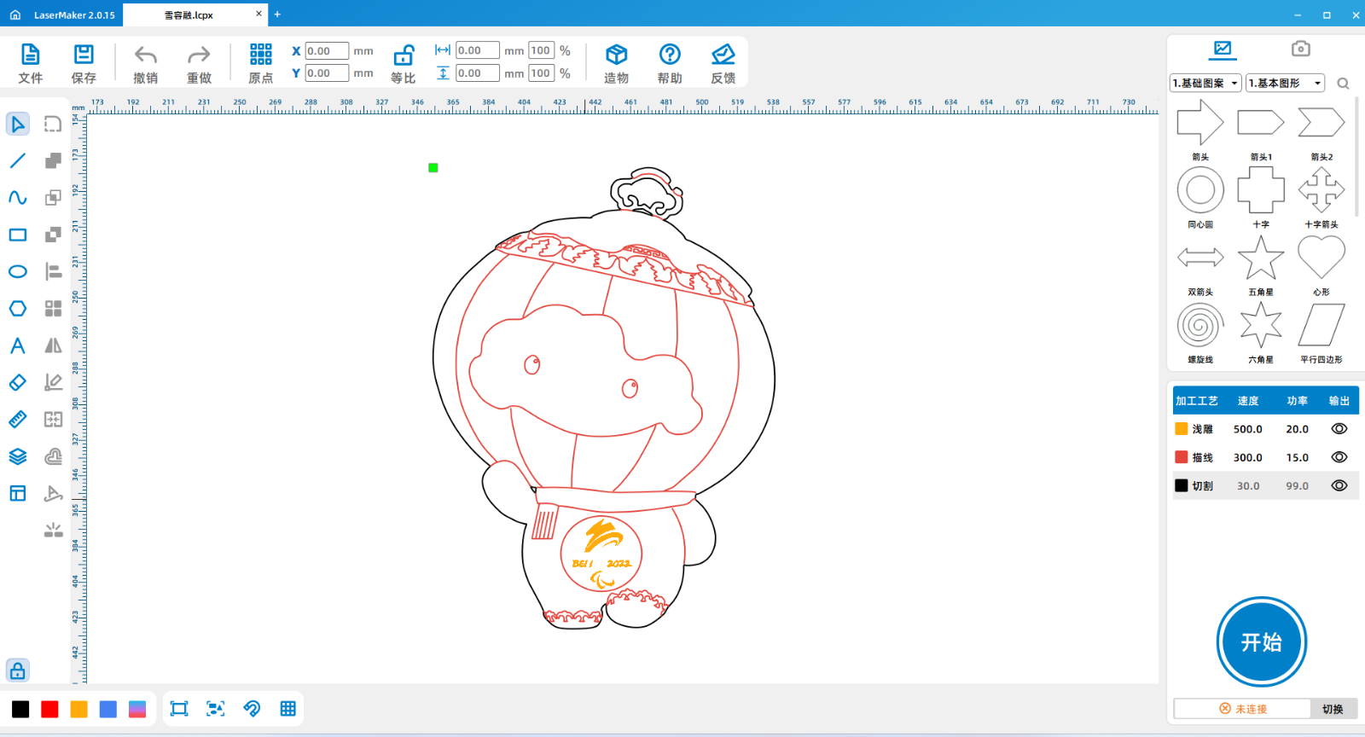Toggle the 等比 aspect ratio lock
Viewport: 1365px width, 737px height.
(x=403, y=56)
